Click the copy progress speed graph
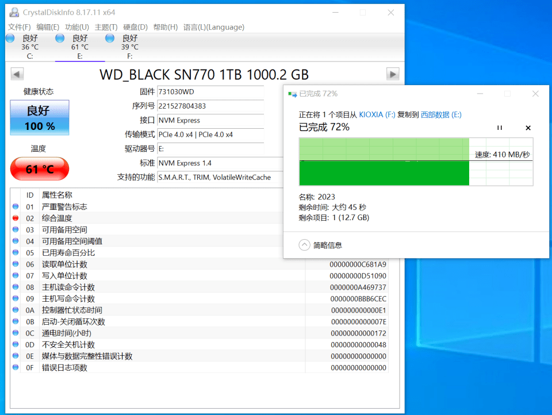Viewport: 552px width, 415px height. 416,162
